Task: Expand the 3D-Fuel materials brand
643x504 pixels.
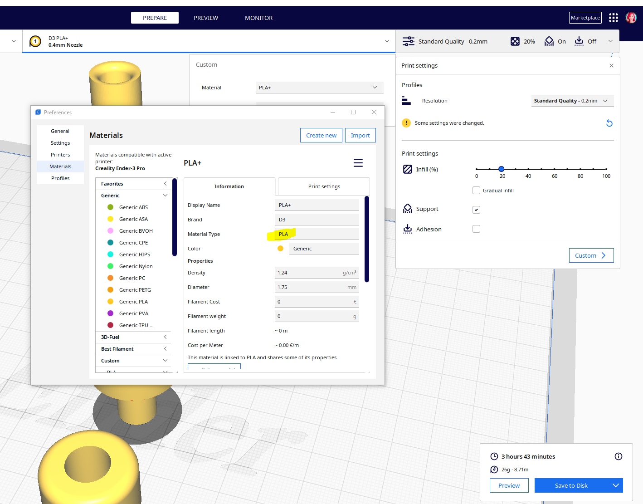Action: click(x=165, y=337)
